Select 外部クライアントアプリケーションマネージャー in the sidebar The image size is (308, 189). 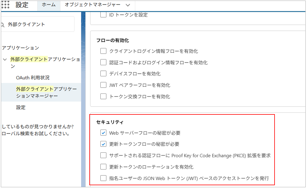point(46,92)
